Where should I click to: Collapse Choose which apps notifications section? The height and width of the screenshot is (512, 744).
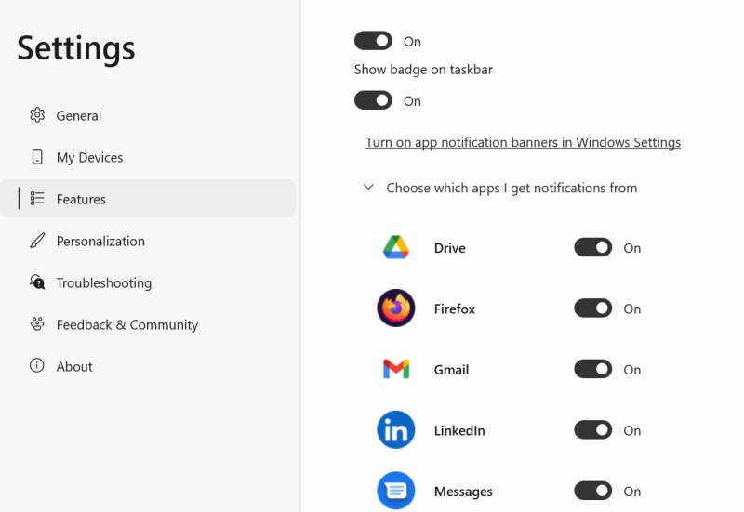coord(368,188)
